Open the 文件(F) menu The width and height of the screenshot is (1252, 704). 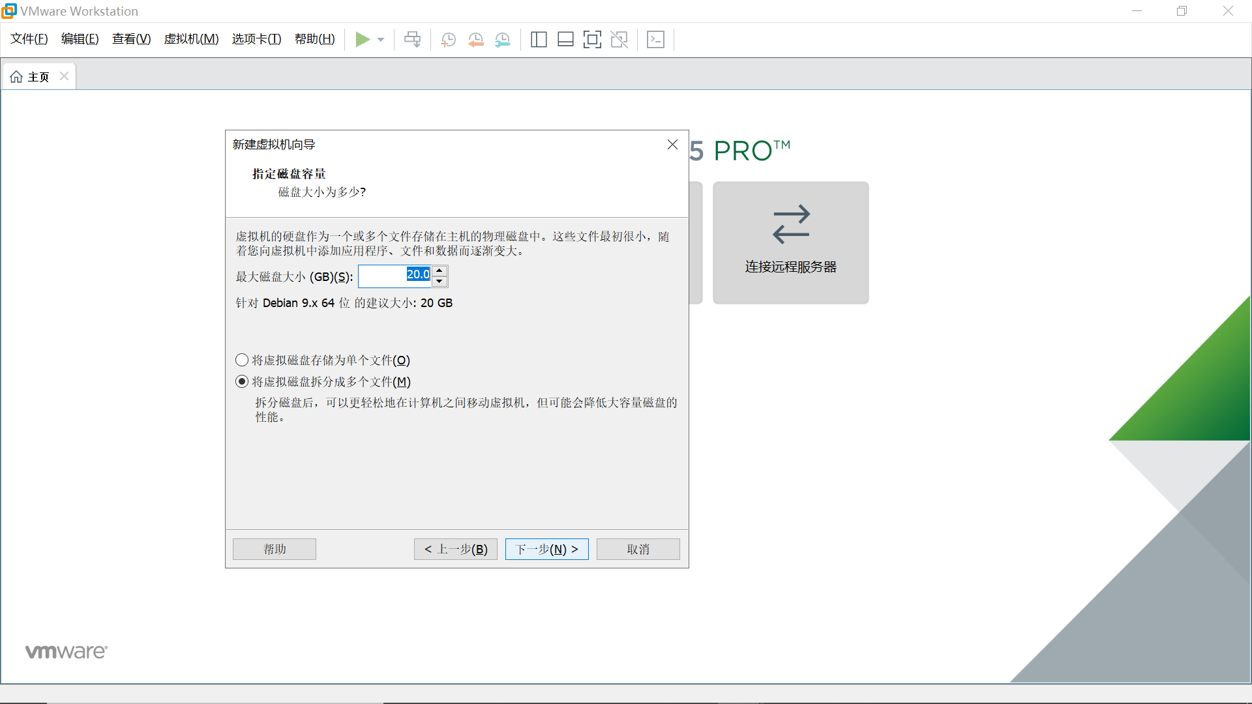pos(29,39)
